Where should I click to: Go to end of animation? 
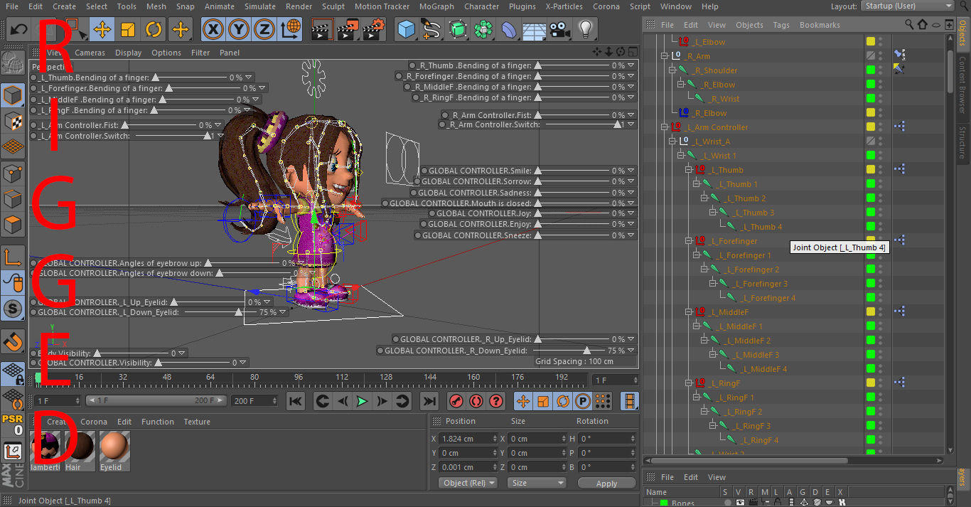click(x=429, y=401)
